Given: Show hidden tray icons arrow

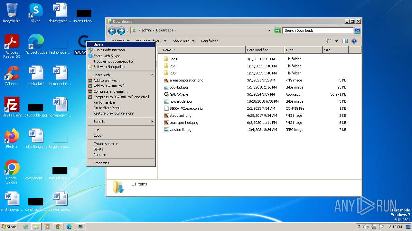Looking at the screenshot, I should pos(359,227).
